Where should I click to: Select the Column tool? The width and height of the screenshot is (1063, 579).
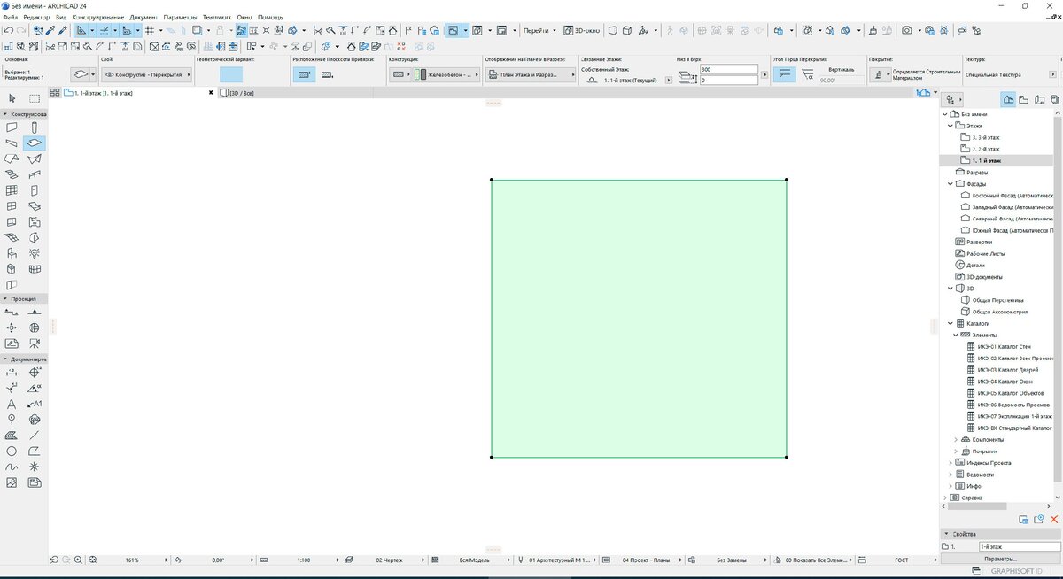pos(35,127)
